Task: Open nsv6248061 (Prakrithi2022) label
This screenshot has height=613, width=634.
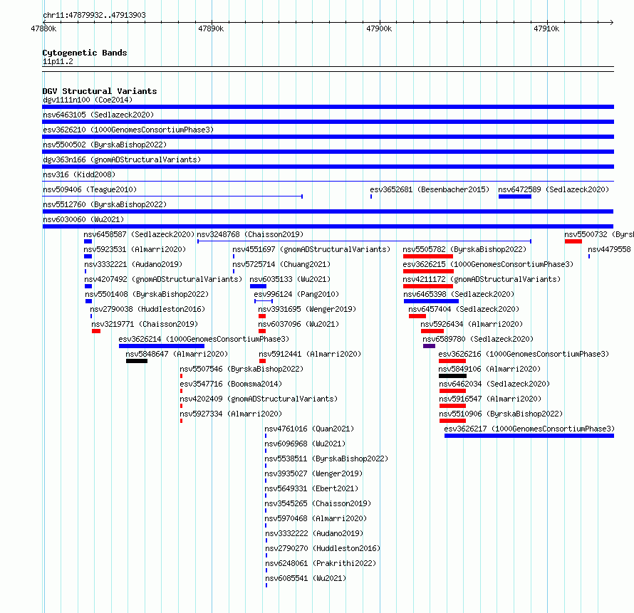Action: pyautogui.click(x=321, y=563)
